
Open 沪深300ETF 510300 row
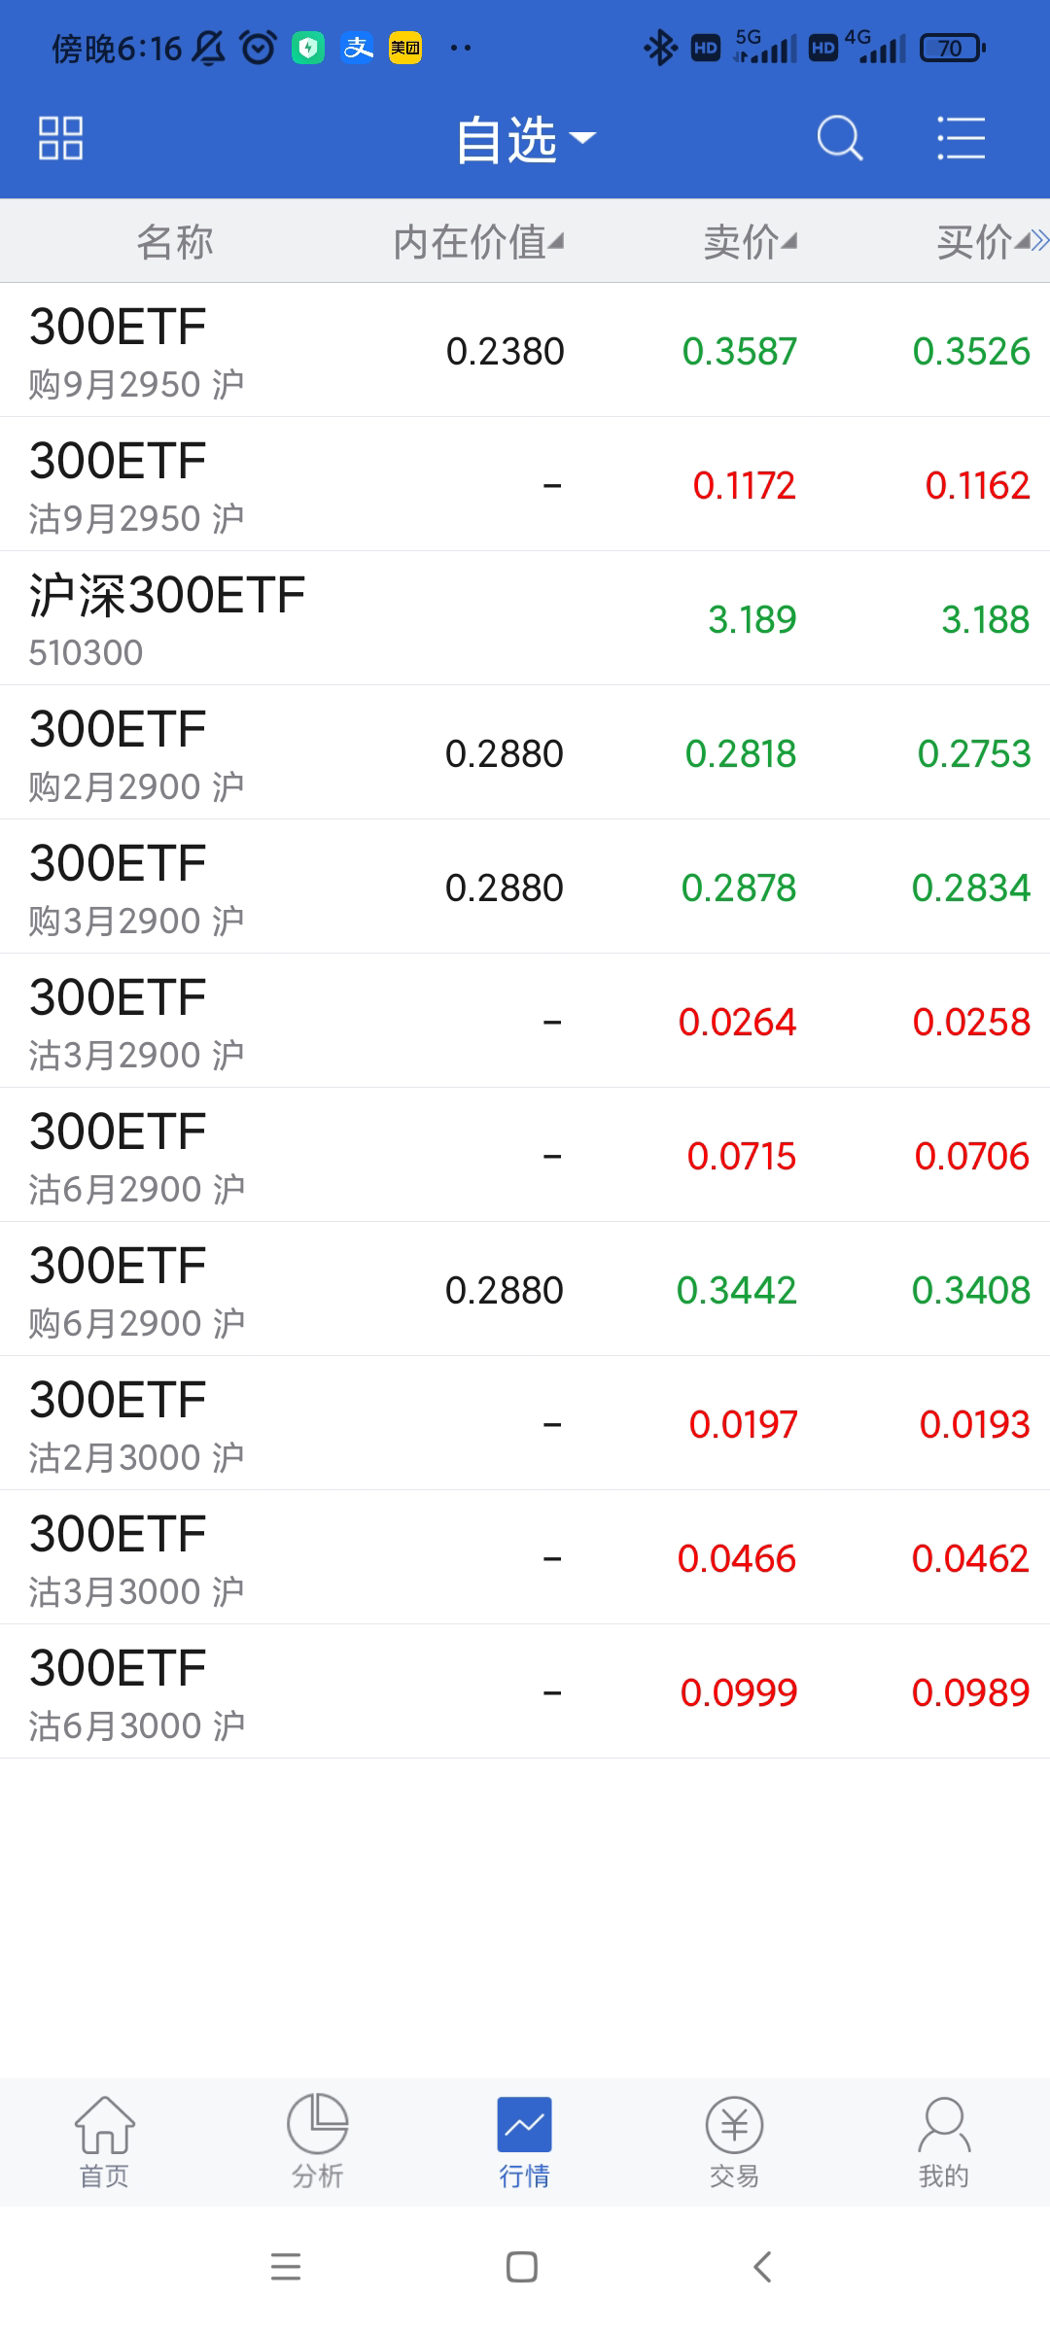pyautogui.click(x=525, y=619)
